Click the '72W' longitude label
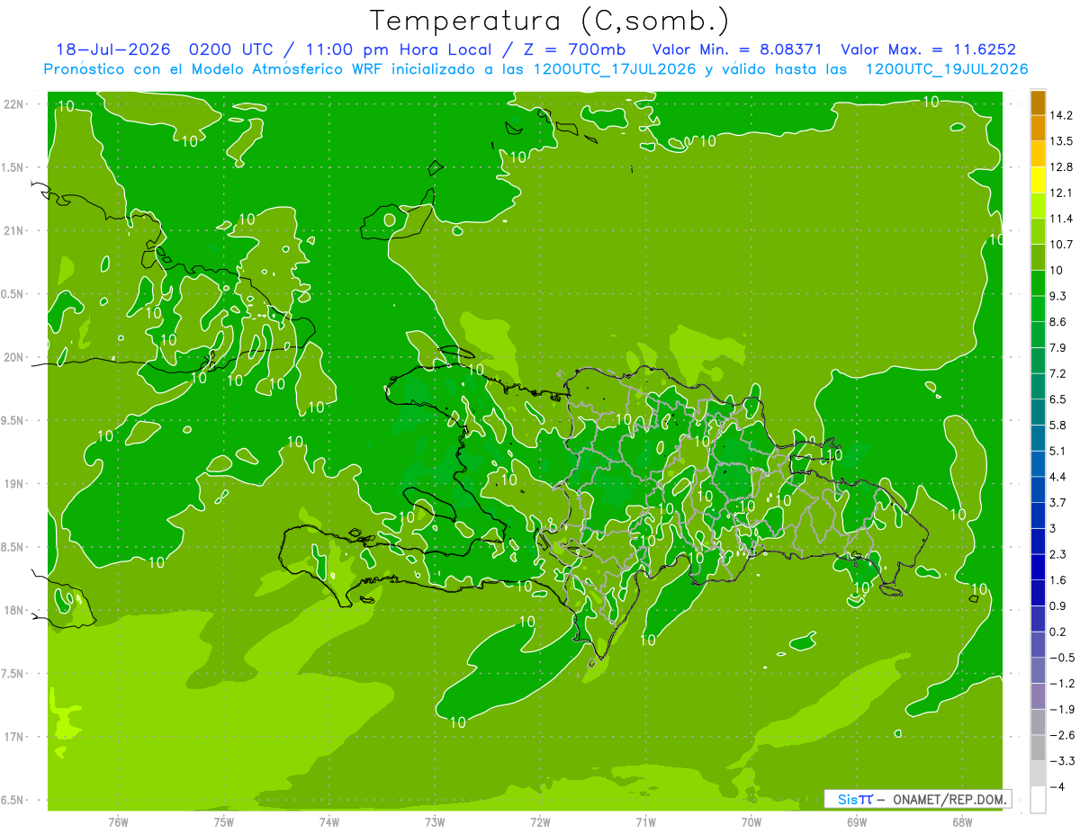This screenshot has width=1080, height=834. pyautogui.click(x=540, y=822)
